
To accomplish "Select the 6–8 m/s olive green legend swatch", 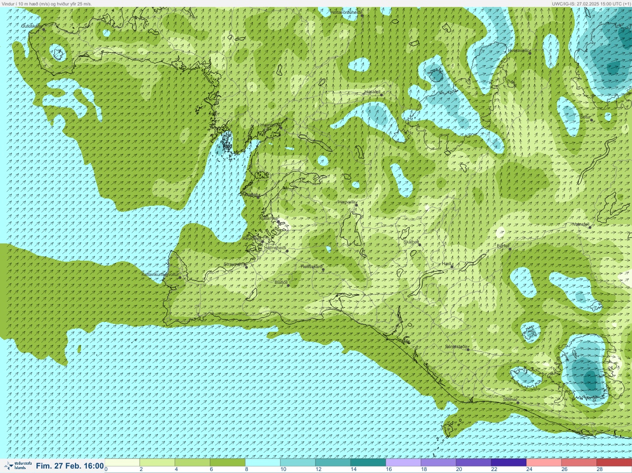I will click(228, 463).
